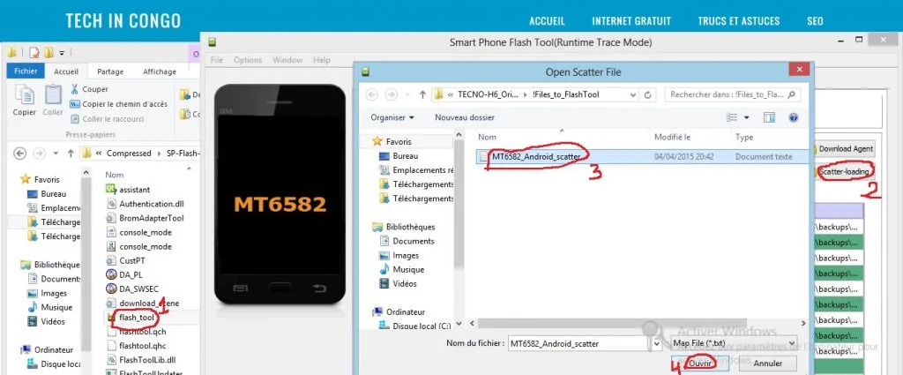Click Nouveau dossier button
The width and height of the screenshot is (903, 375).
[x=464, y=117]
